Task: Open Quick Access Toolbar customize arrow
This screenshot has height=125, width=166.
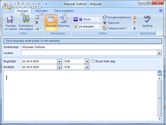Action: click(x=46, y=4)
